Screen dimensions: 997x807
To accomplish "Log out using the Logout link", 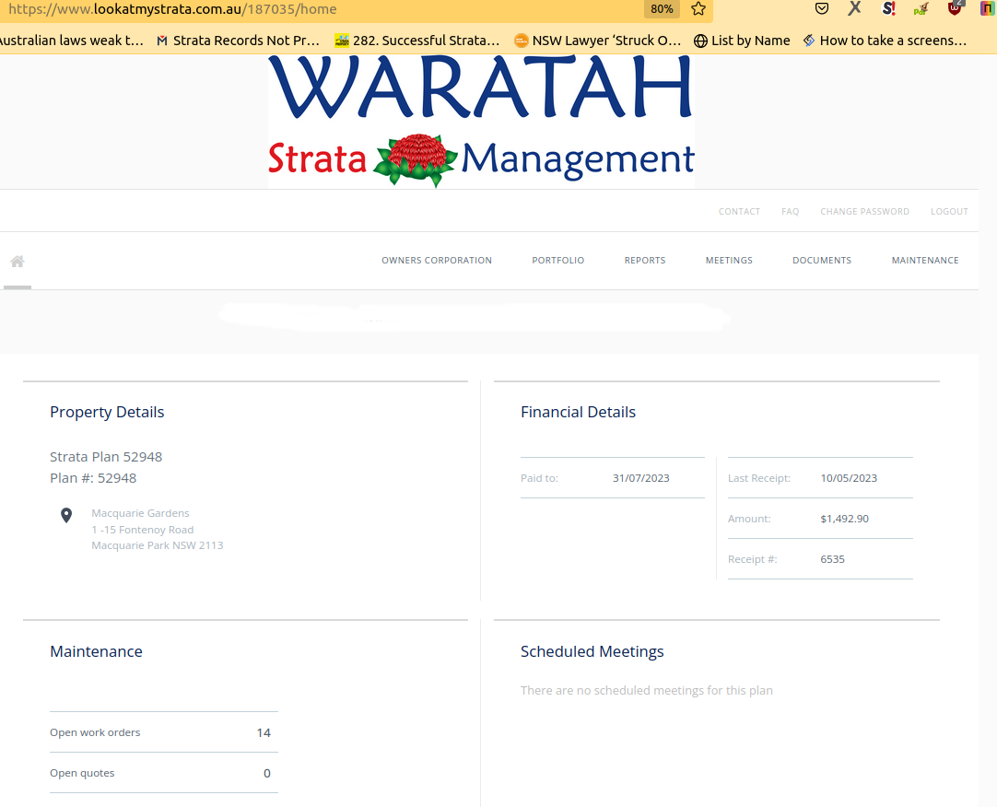I will point(949,211).
